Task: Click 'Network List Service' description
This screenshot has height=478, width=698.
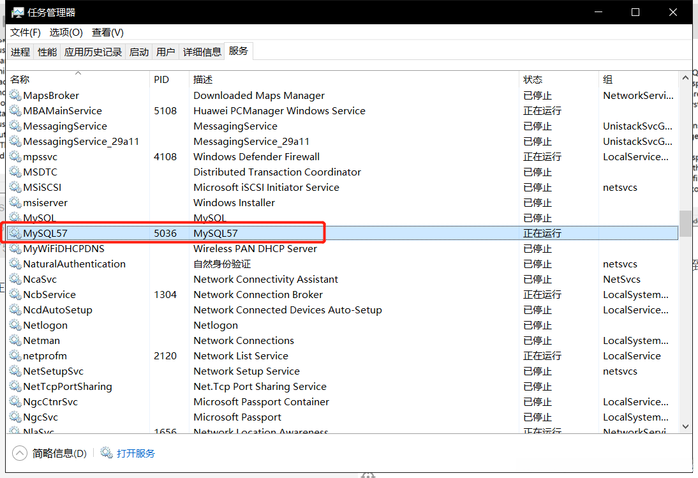Action: pyautogui.click(x=241, y=355)
